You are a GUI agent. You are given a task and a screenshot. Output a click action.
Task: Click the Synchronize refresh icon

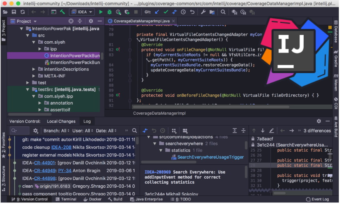(x=22, y=12)
